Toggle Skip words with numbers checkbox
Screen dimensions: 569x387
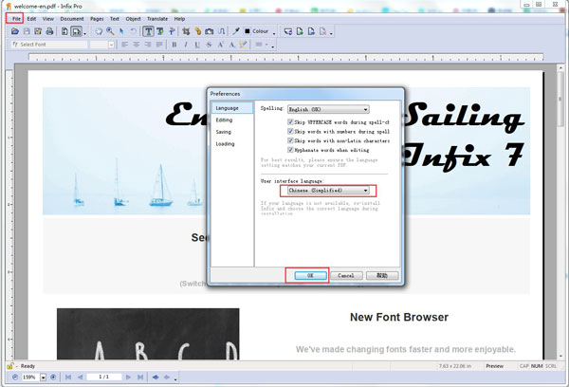coord(290,132)
